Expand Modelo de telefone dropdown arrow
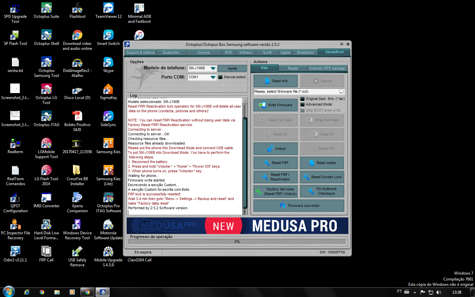The image size is (475, 297). pos(213,68)
